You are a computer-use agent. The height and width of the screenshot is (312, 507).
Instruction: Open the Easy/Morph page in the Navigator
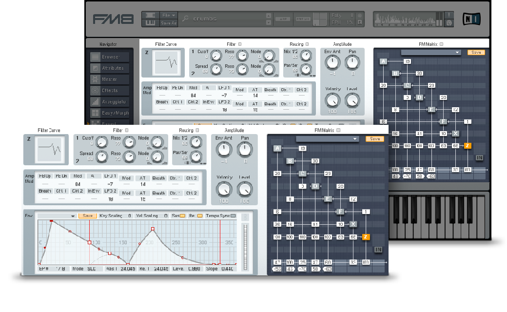(x=110, y=113)
